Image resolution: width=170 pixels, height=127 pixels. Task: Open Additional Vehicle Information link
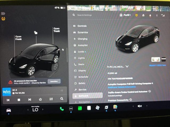coord(122,87)
